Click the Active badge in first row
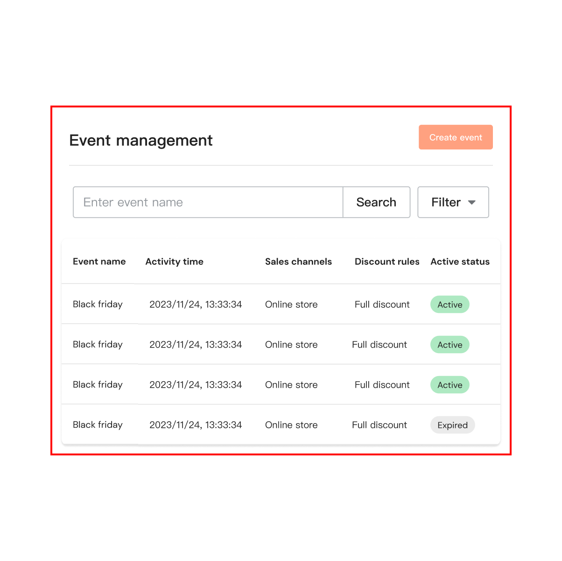This screenshot has height=561, width=562. click(450, 305)
